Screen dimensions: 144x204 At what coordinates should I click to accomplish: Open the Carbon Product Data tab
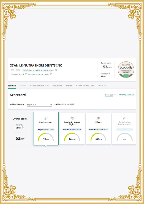pos(85,86)
